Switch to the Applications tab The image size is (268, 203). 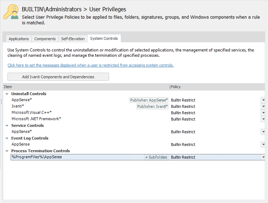click(x=19, y=39)
